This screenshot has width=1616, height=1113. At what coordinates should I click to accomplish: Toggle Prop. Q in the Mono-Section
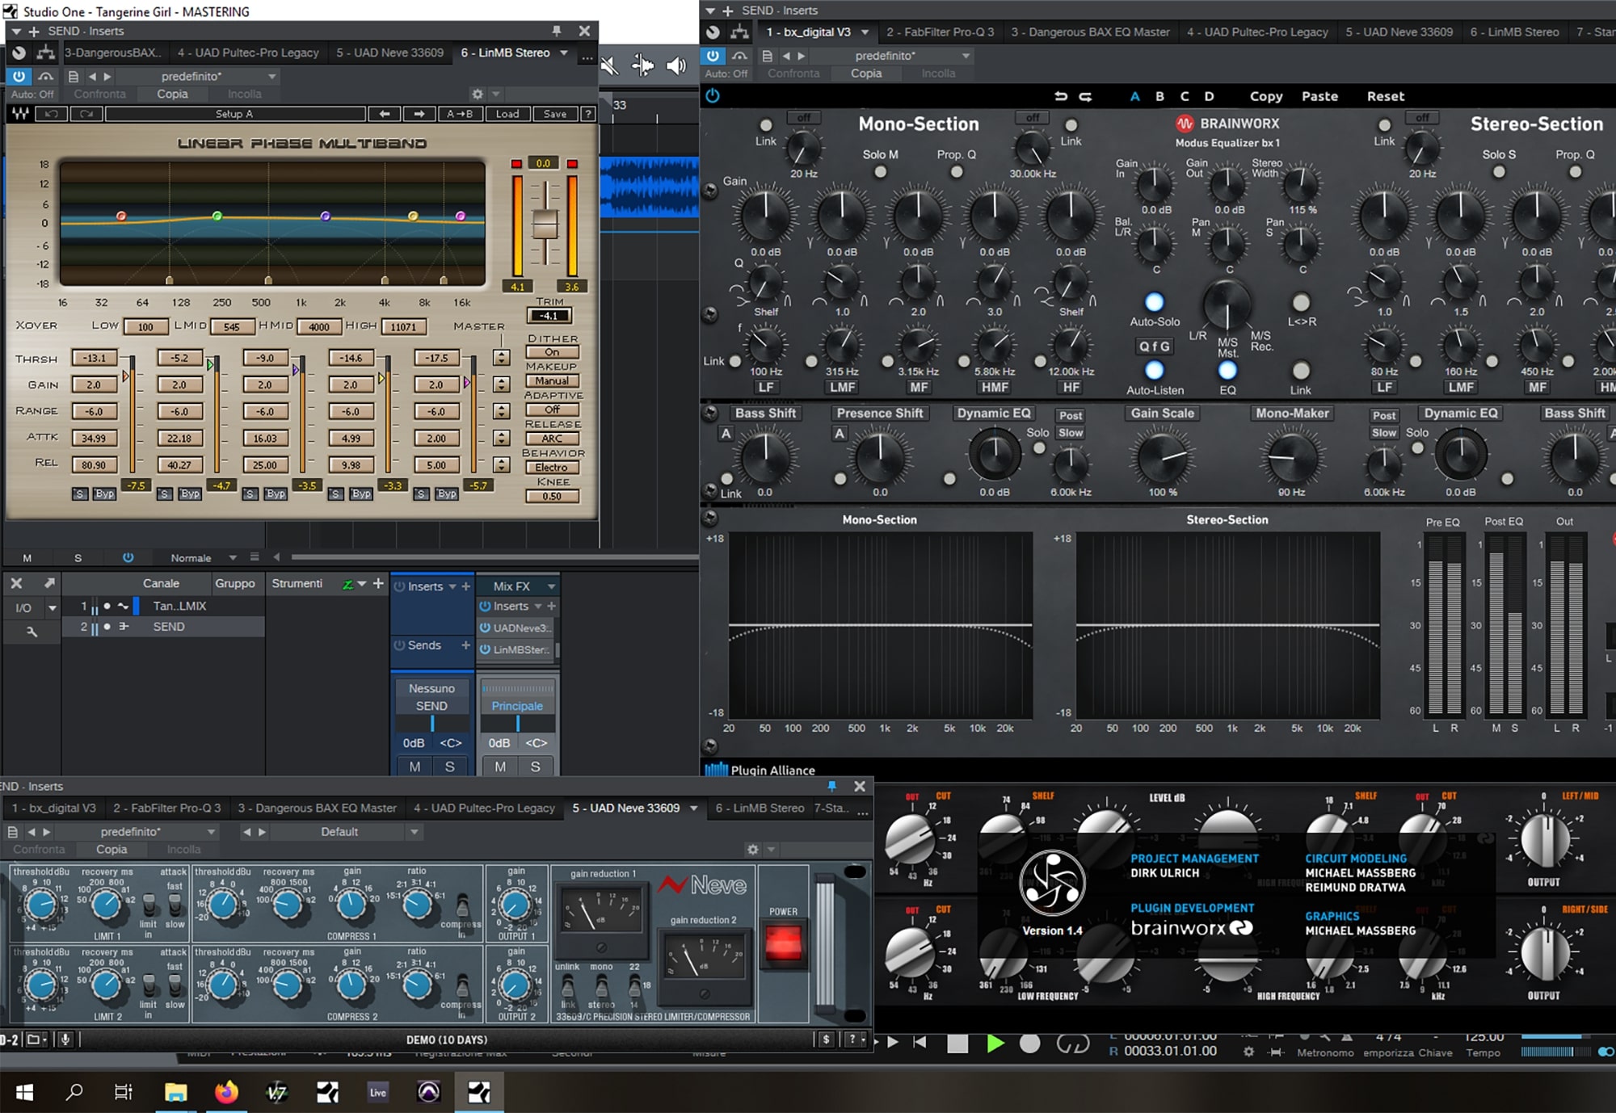[x=957, y=172]
